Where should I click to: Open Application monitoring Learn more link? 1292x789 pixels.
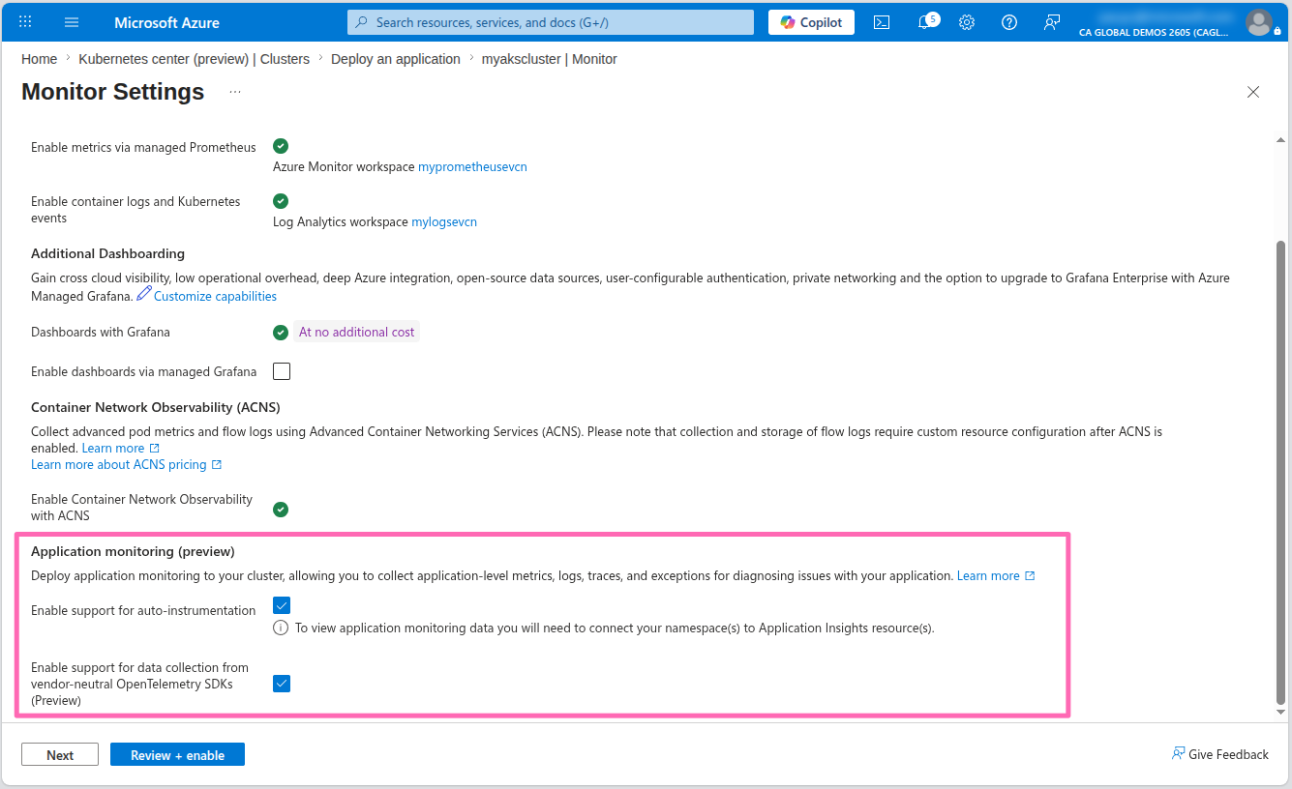click(996, 575)
